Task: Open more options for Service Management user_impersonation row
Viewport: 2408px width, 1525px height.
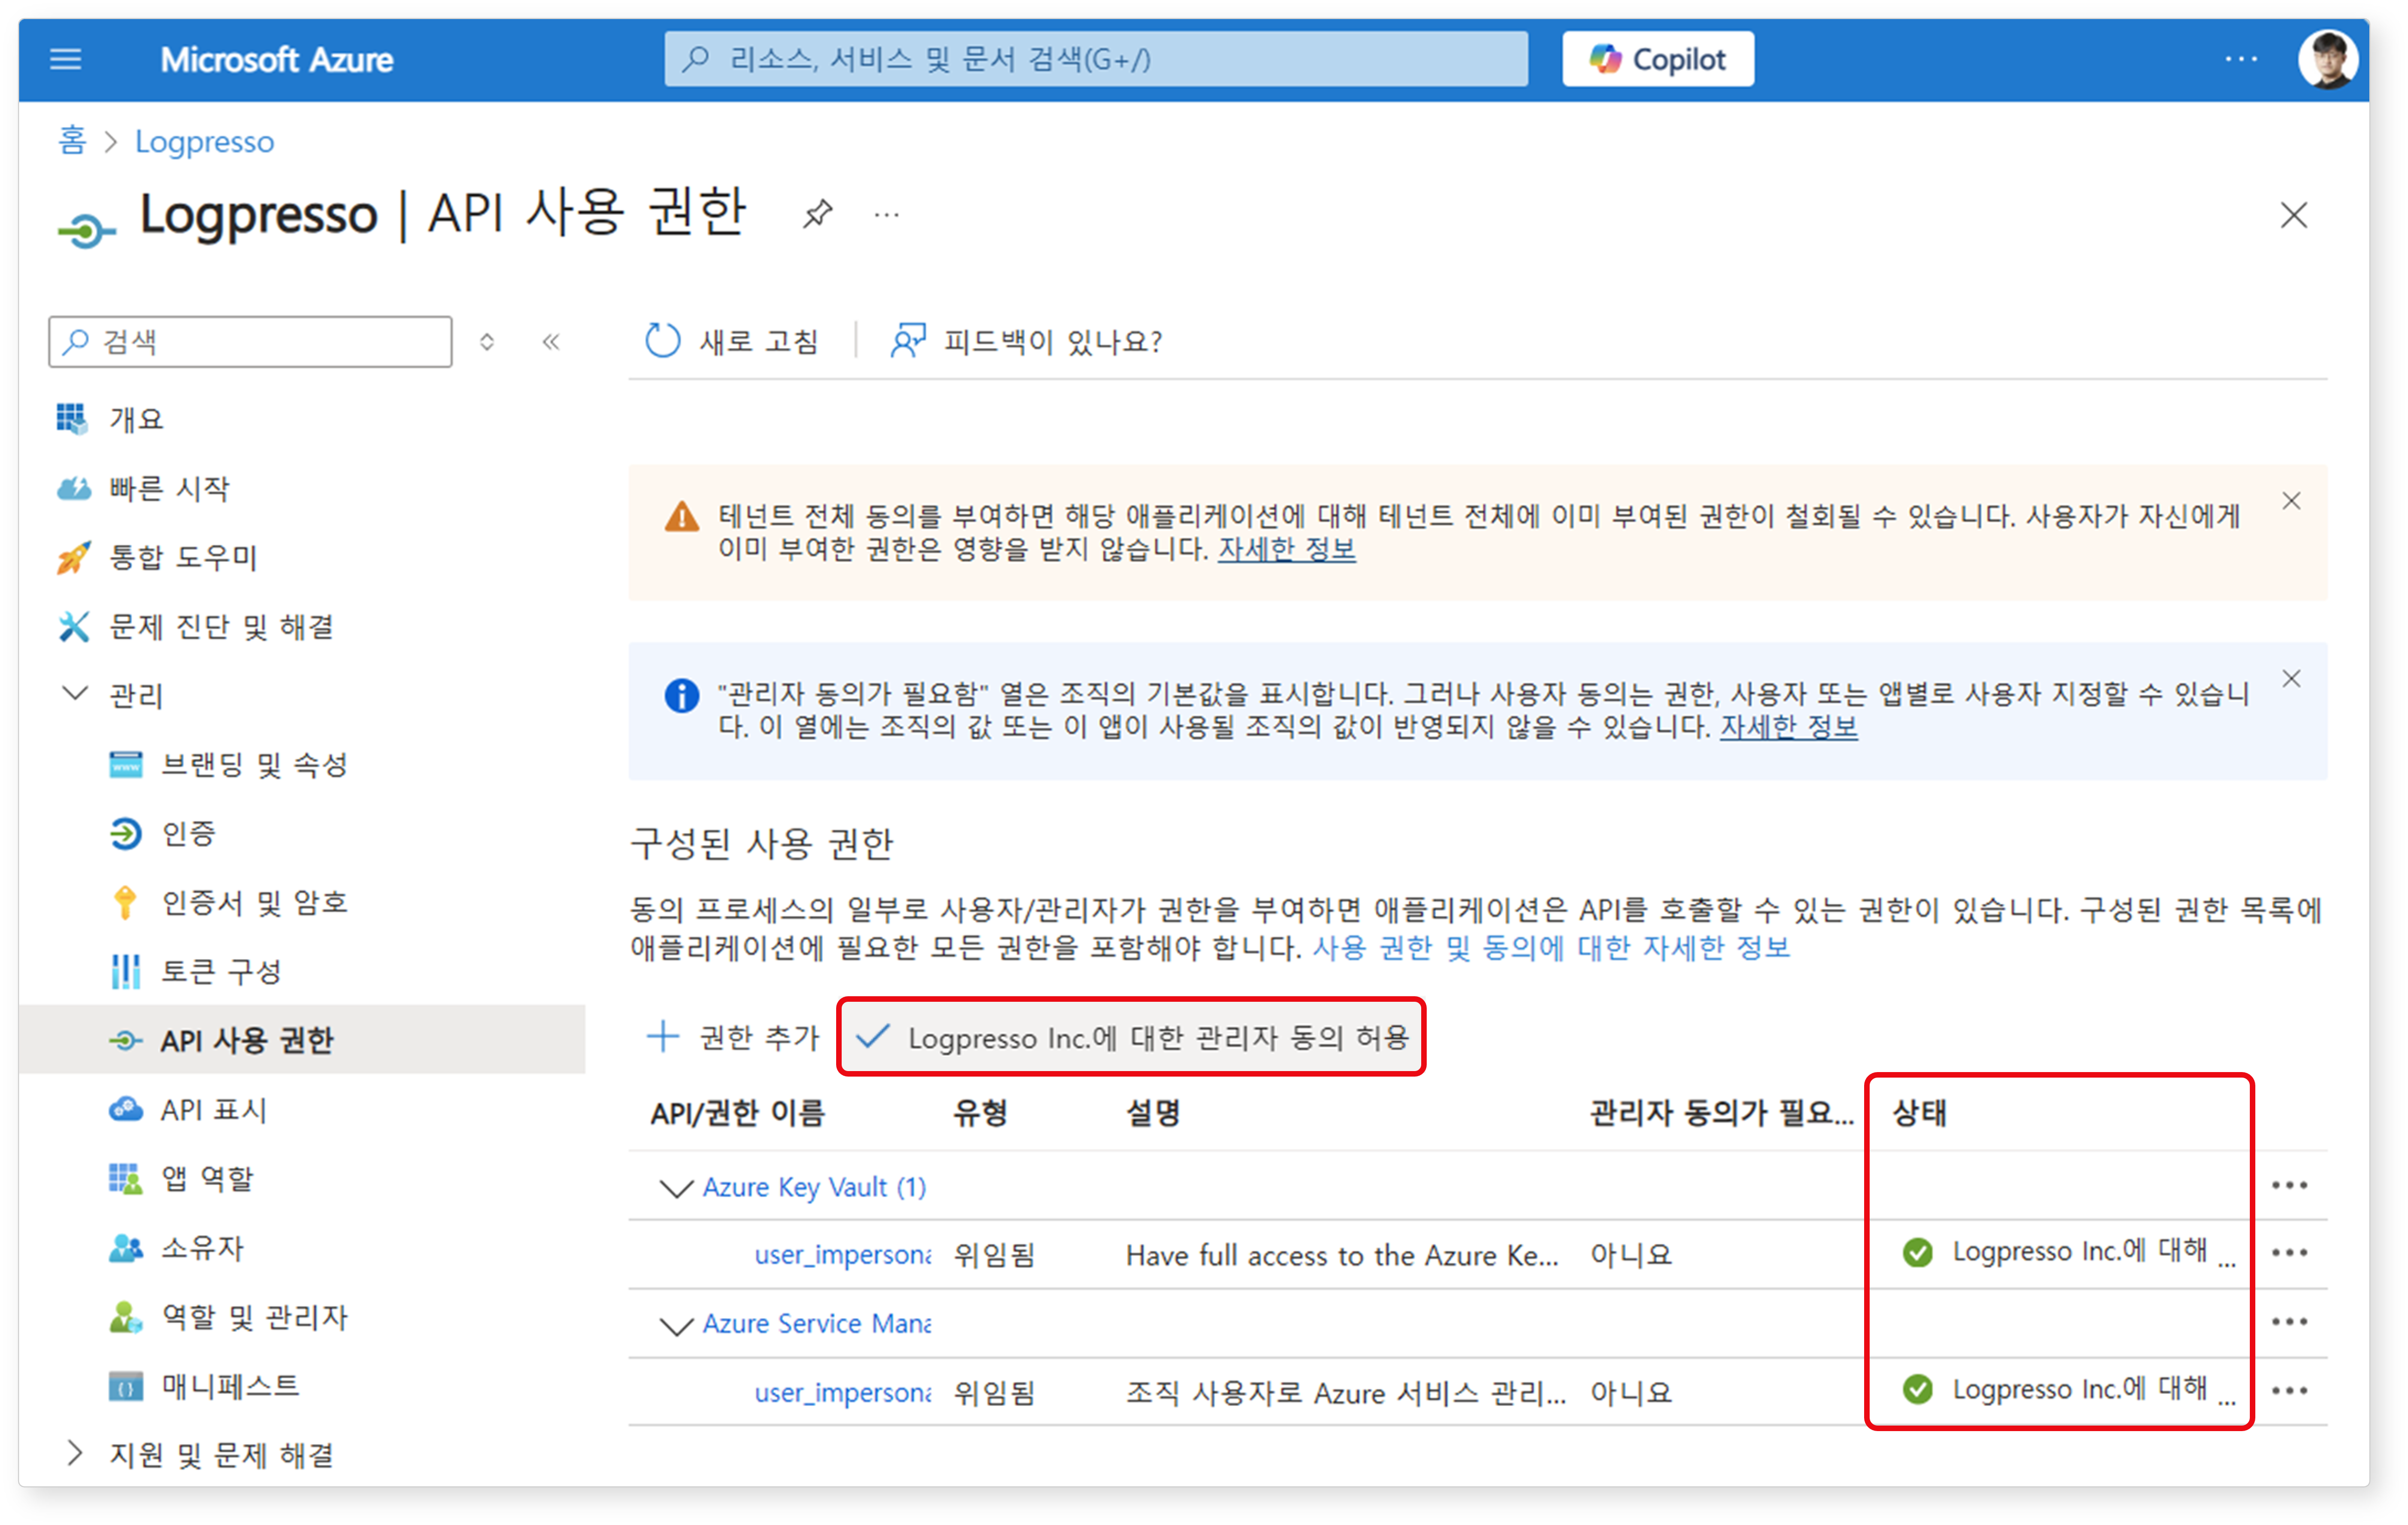Action: (x=2289, y=1391)
